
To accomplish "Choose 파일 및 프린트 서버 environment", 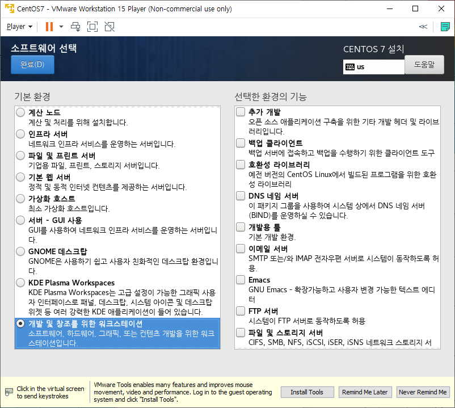I will (x=20, y=155).
